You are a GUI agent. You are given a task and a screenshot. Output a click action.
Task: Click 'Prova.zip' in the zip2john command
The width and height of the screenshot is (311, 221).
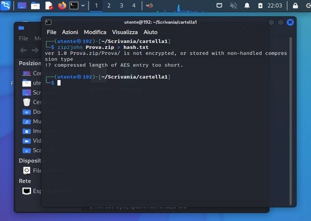point(100,47)
